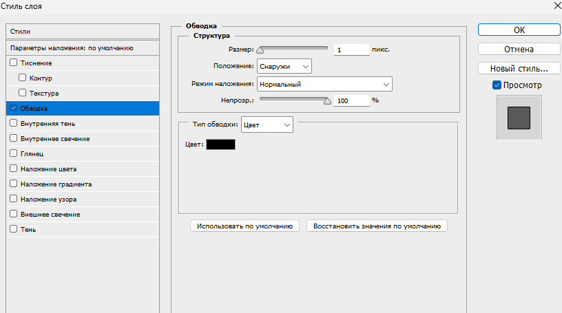The height and width of the screenshot is (313, 562).
Task: Click the Отмена button
Action: pyautogui.click(x=519, y=50)
